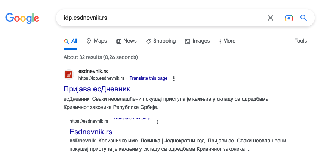
Task: Open search by image camera icon
Action: (x=289, y=18)
